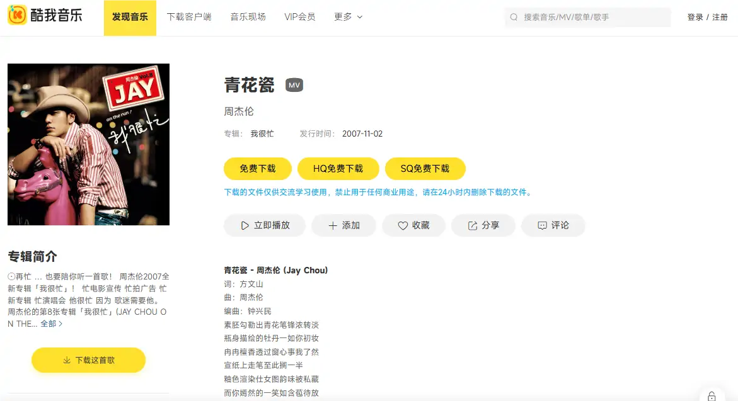Viewport: 738px width, 401px height.
Task: Click the arranger line 编曲：钟兴民
Action: pos(248,311)
